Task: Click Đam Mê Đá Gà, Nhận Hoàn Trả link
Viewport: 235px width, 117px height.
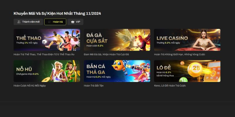Action: pos(106,54)
